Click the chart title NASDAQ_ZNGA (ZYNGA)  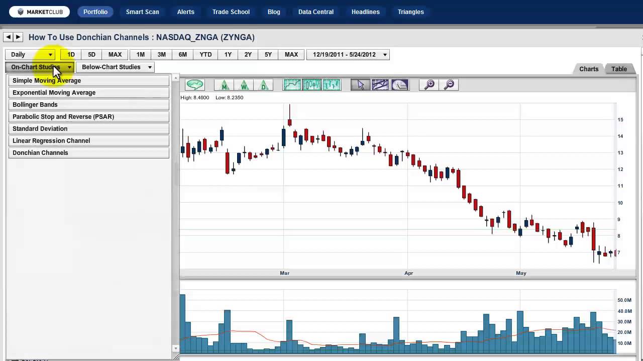point(205,37)
